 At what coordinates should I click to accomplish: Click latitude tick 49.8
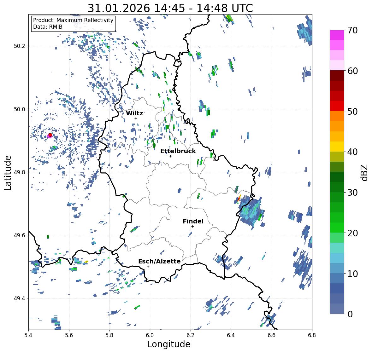click(20, 172)
